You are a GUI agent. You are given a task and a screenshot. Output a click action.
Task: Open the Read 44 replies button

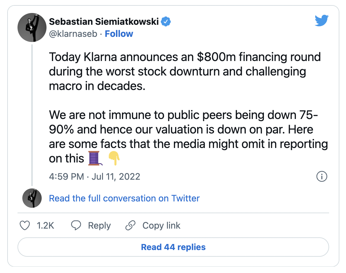[173, 247]
